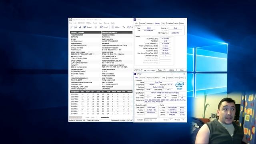Click the Thaiphoon Burner app icon in title bar
Viewport: 256px width, 144px height.
tap(70, 20)
